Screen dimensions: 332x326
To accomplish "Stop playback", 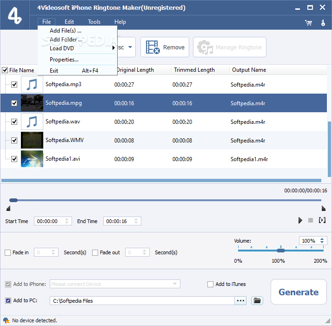I will coord(311,220).
